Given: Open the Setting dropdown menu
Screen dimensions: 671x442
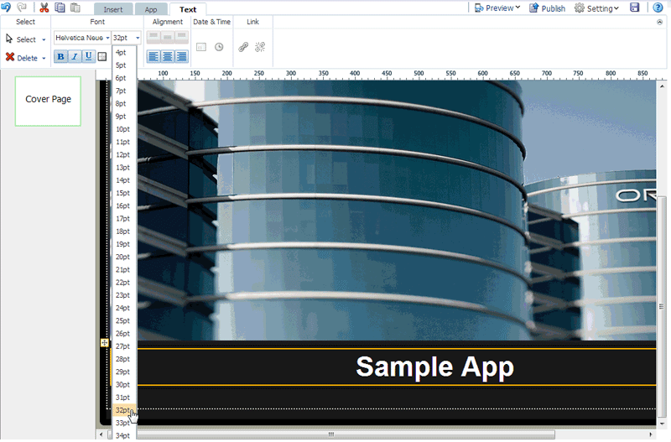Looking at the screenshot, I should [x=597, y=8].
